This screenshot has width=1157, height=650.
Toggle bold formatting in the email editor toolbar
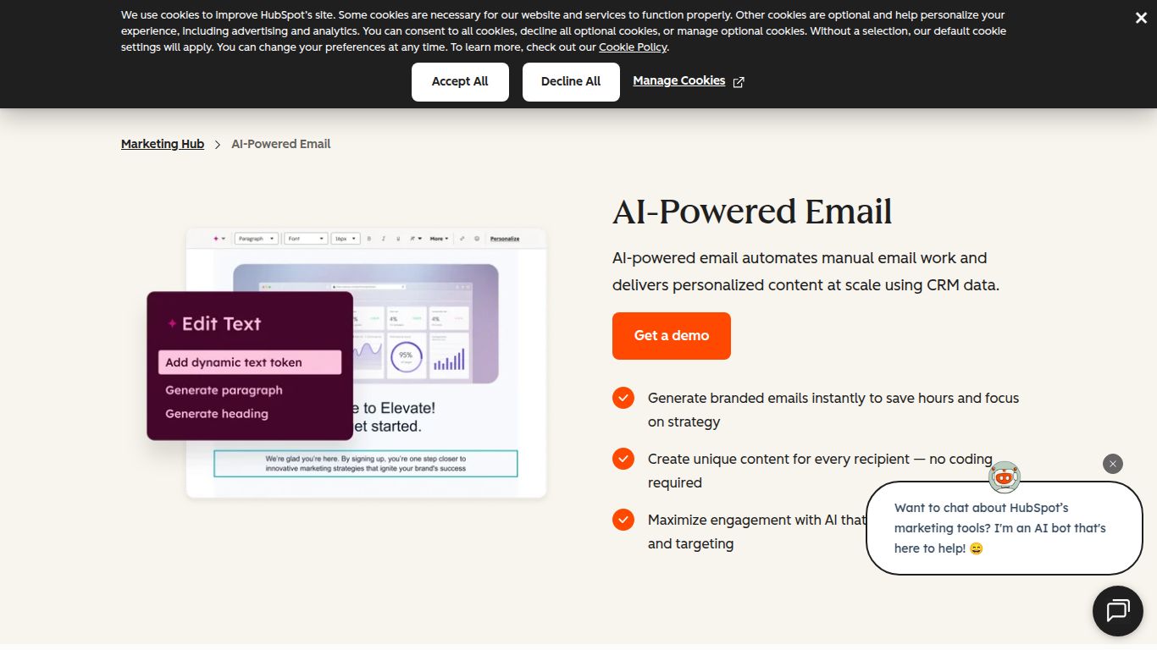pos(369,239)
